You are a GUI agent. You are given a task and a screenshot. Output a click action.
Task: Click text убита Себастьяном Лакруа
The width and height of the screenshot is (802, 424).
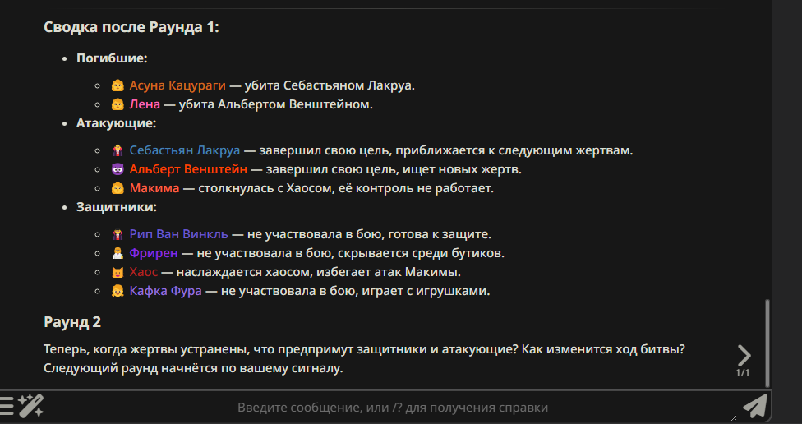point(330,85)
